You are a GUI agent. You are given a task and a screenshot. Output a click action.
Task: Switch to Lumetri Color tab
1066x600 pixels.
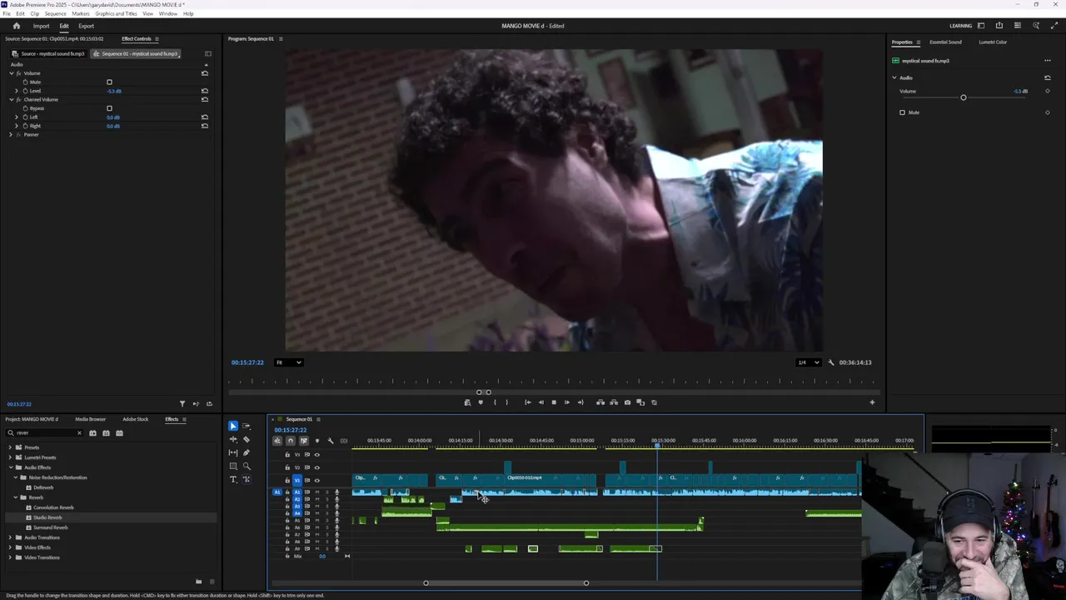pos(993,42)
